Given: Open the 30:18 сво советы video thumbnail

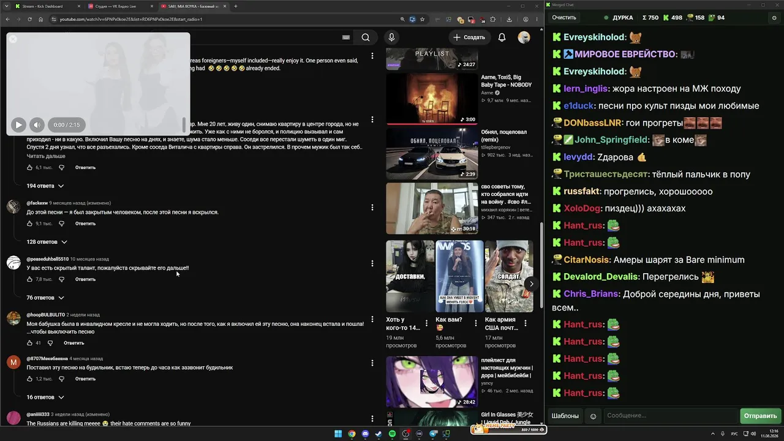Looking at the screenshot, I should (432, 208).
